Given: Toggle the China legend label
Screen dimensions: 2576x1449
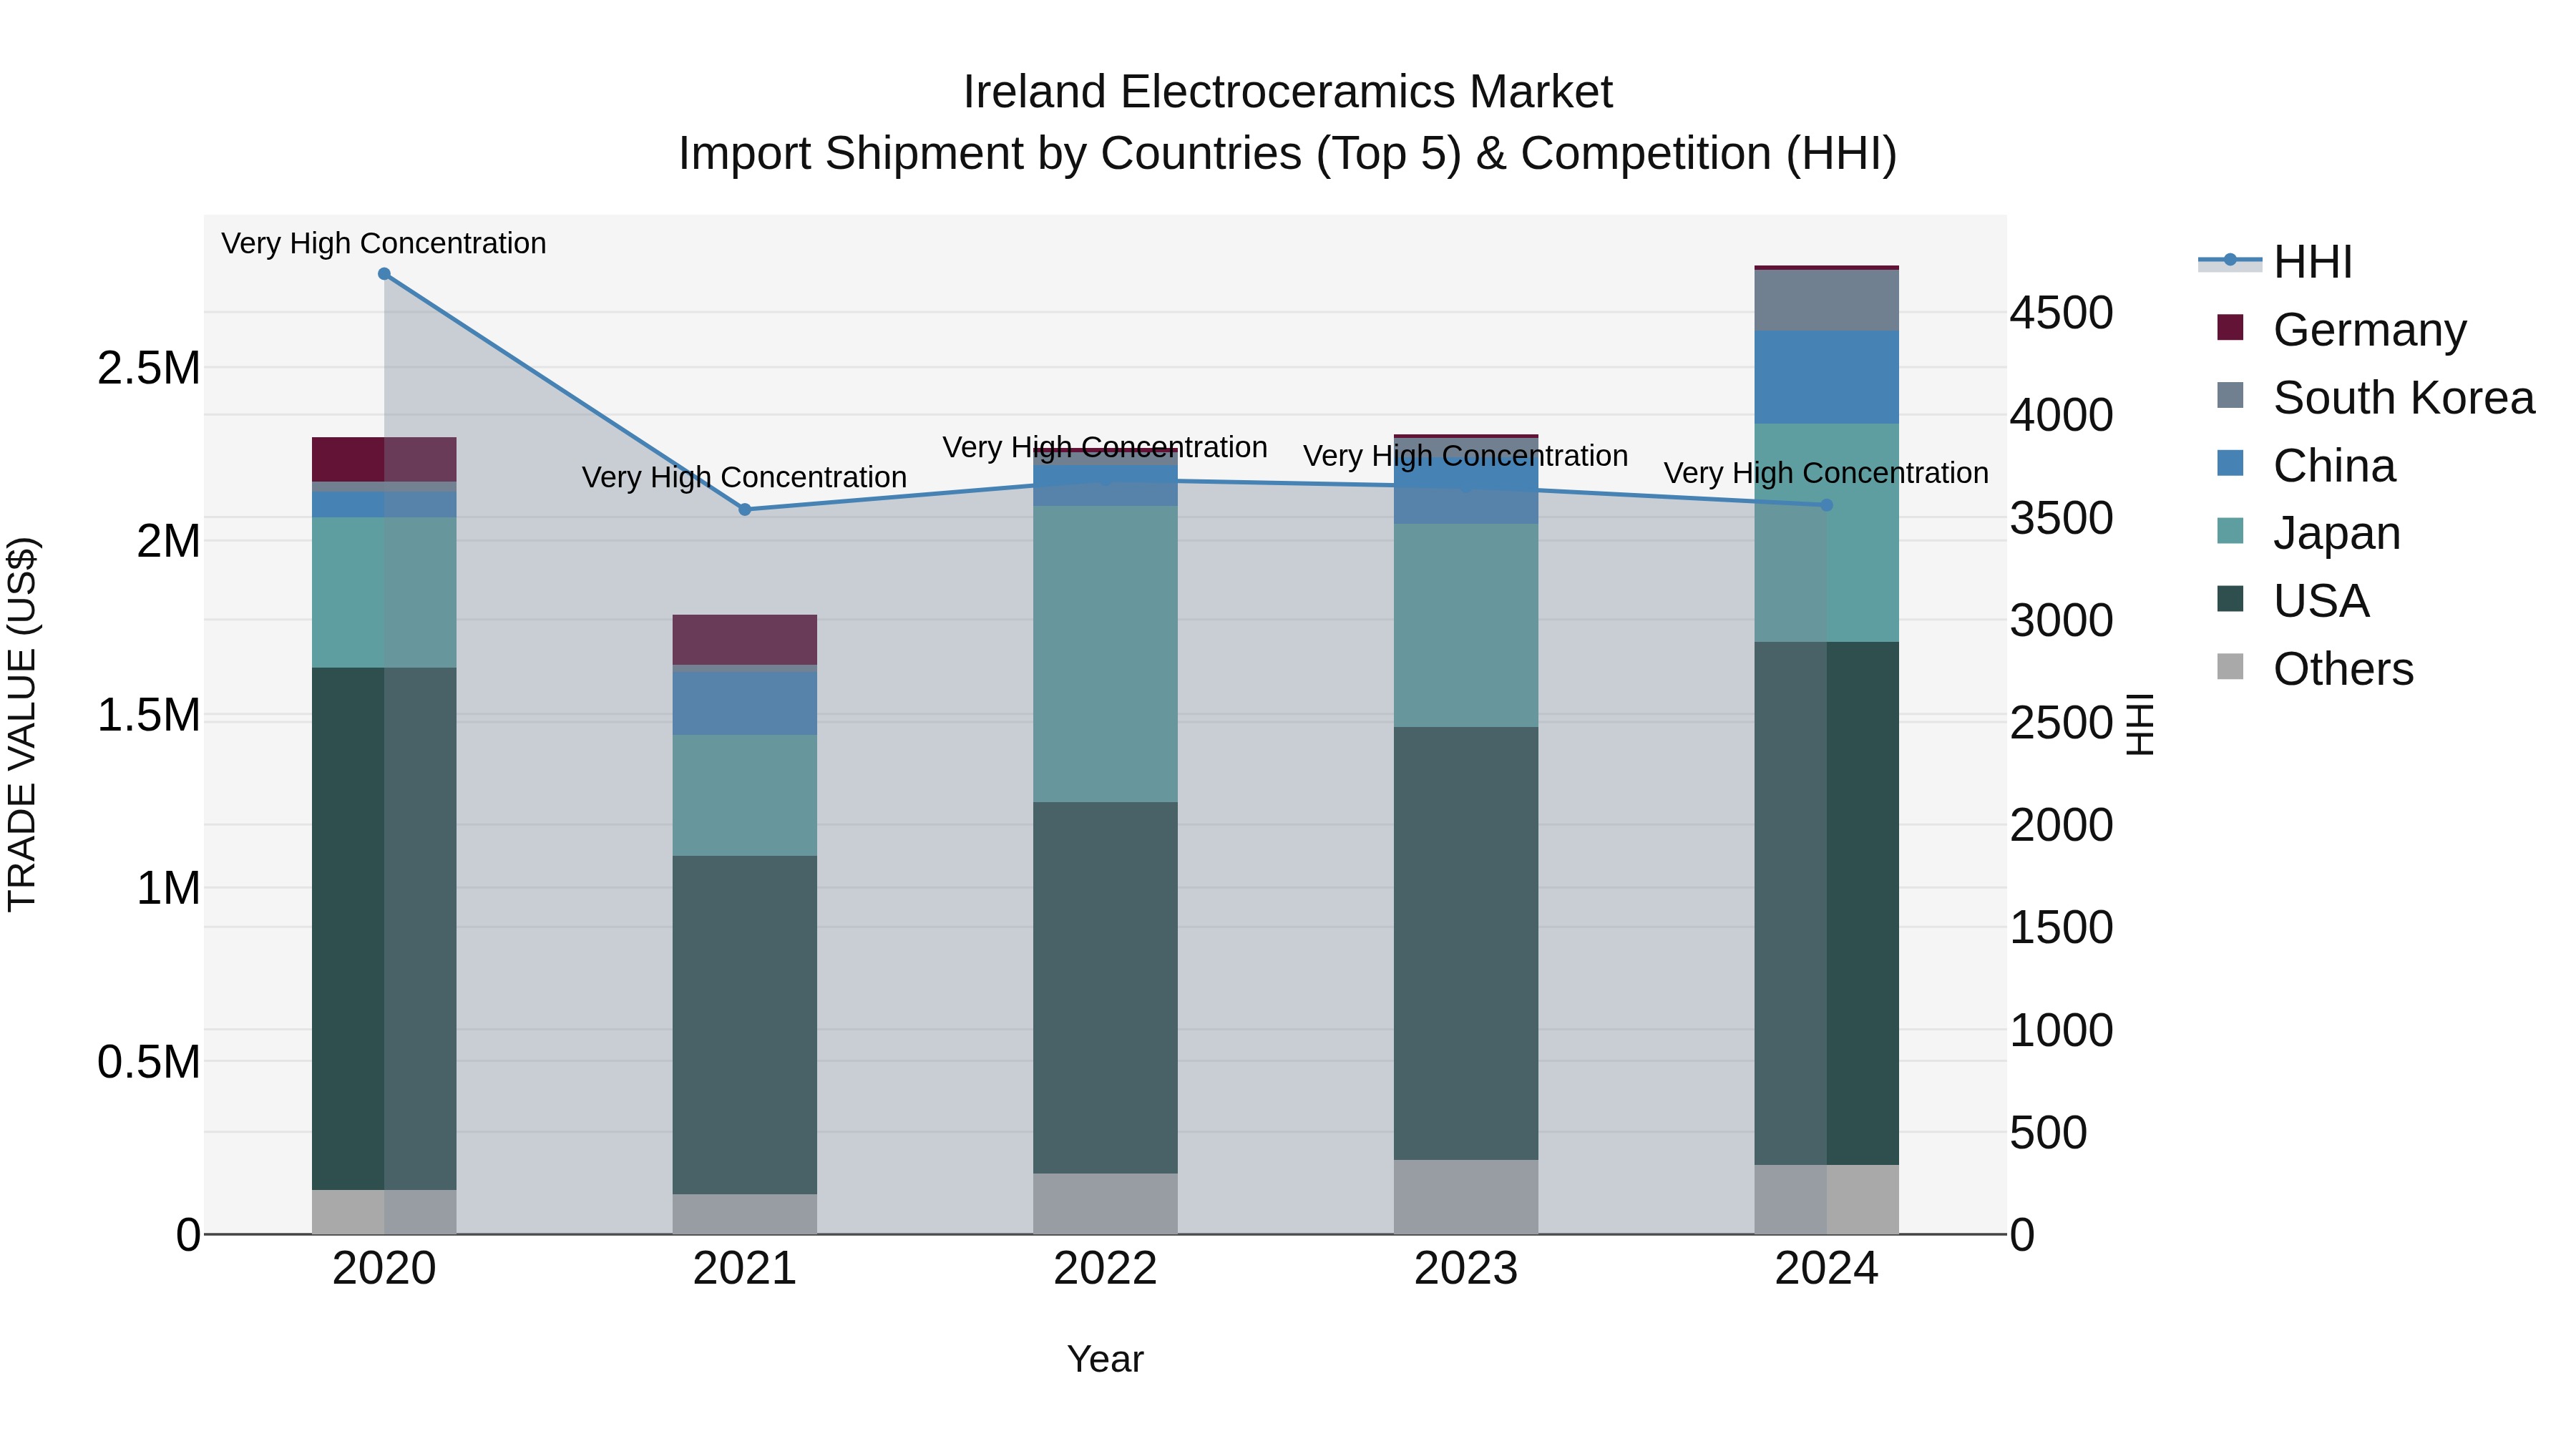Looking at the screenshot, I should click(2335, 465).
